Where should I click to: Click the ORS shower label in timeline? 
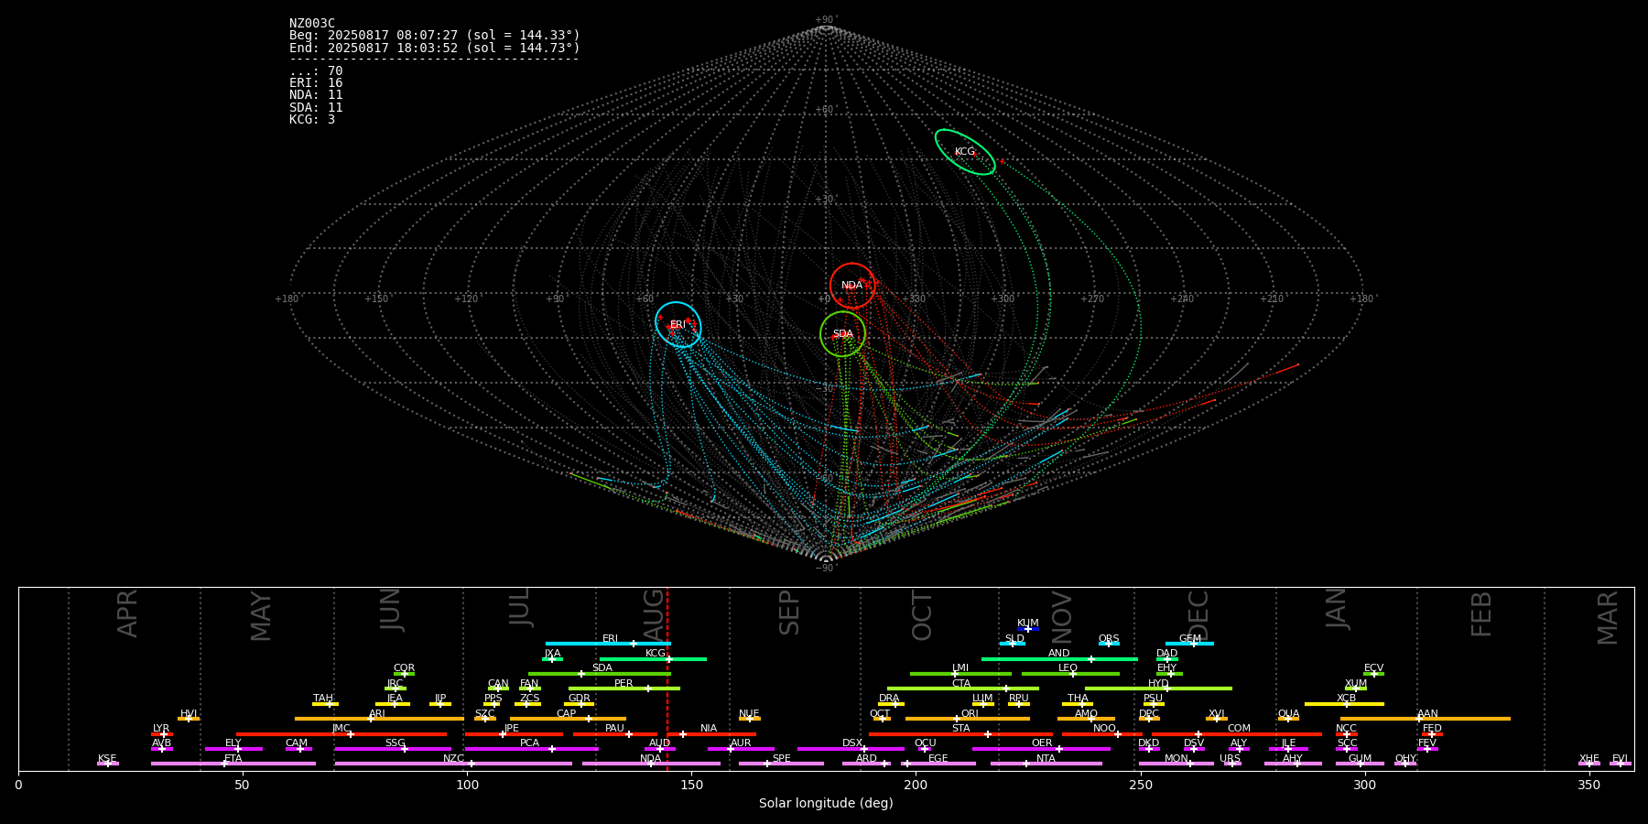[1109, 639]
